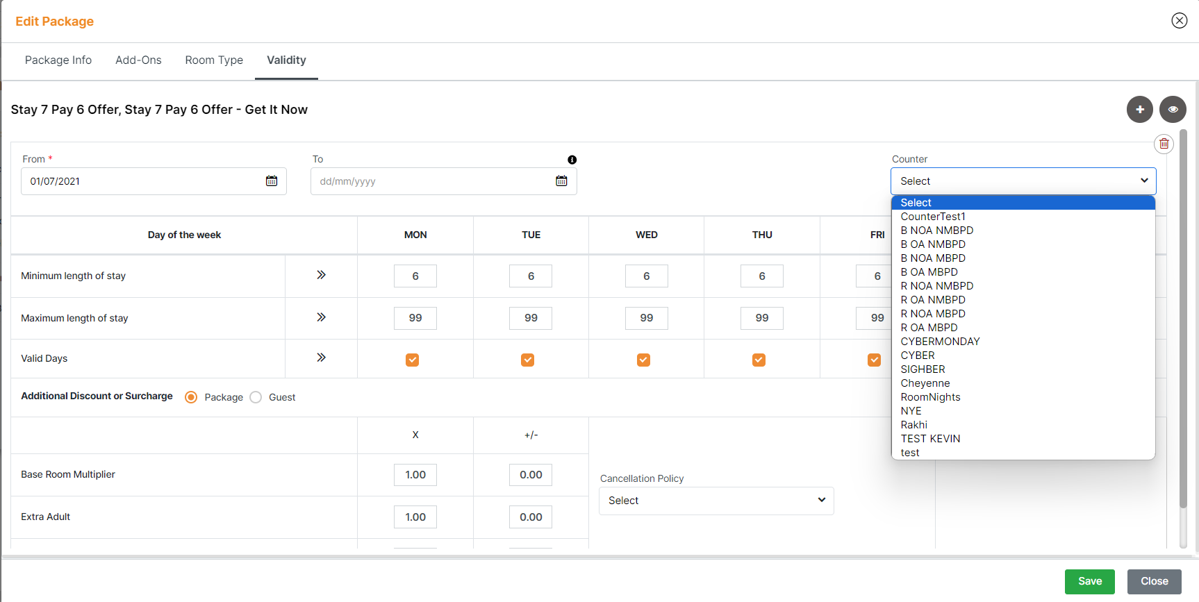Uncheck Valid Days for Friday

(875, 360)
